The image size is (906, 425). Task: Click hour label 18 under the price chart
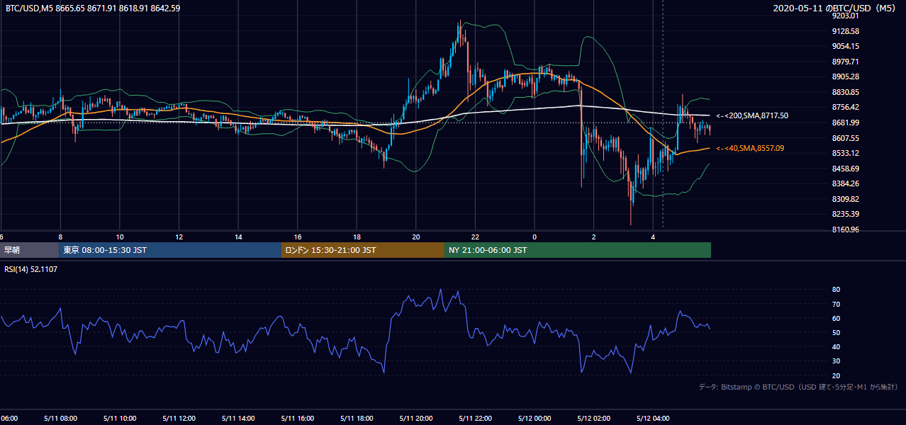click(x=357, y=237)
